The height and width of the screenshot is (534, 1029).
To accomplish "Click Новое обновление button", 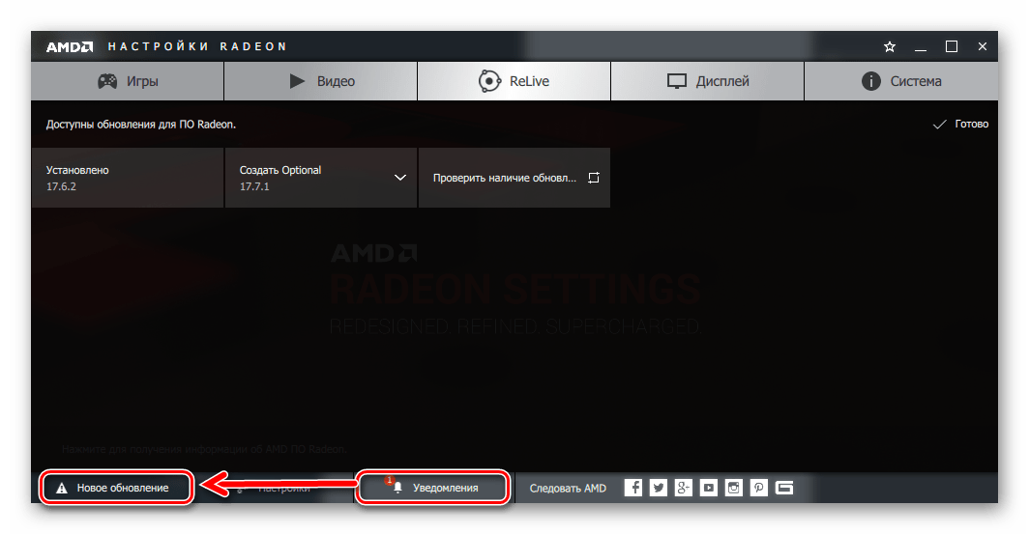I will click(116, 488).
